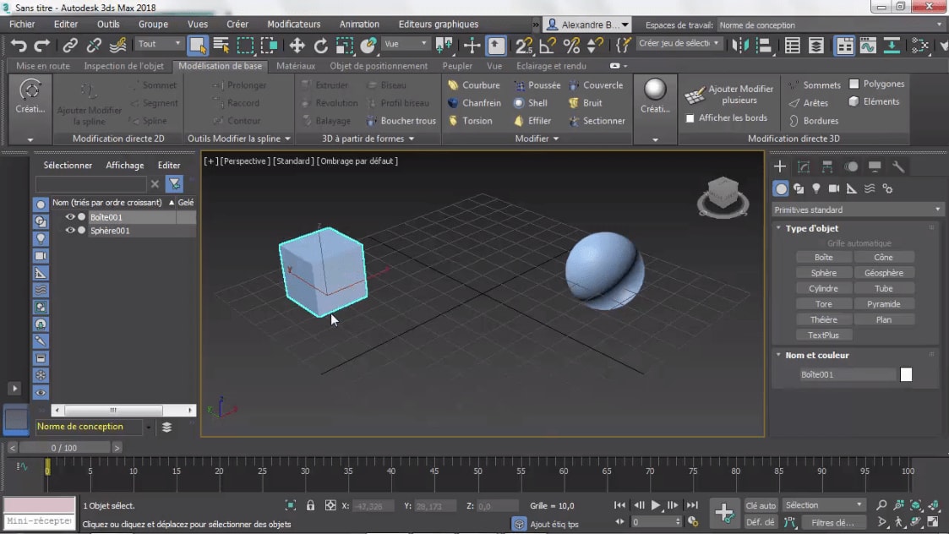
Task: Click the Filtres clé button
Action: coord(832,522)
